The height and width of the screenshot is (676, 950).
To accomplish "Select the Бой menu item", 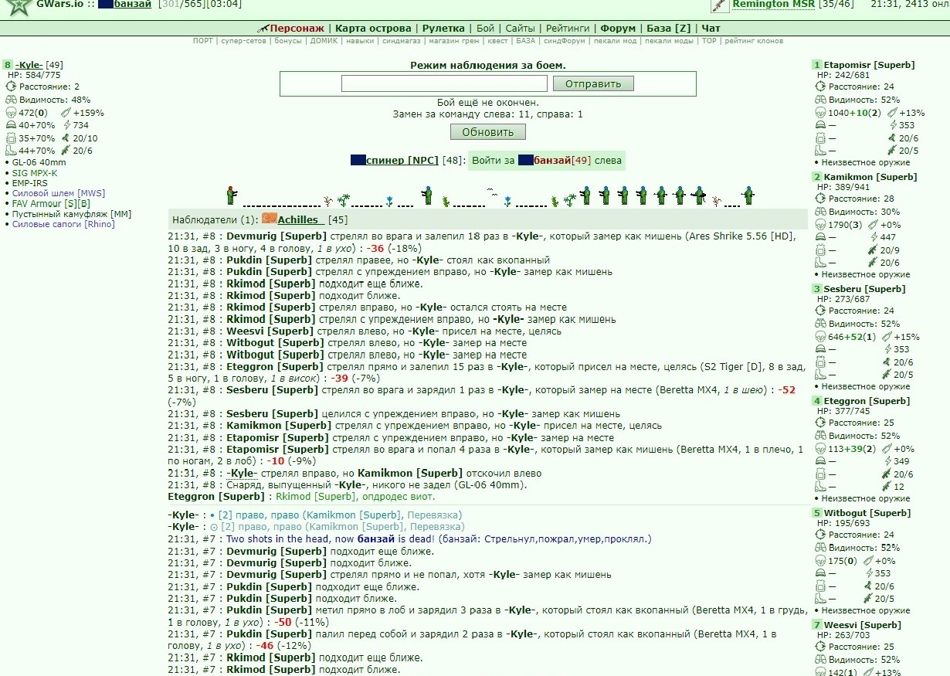I will click(485, 29).
